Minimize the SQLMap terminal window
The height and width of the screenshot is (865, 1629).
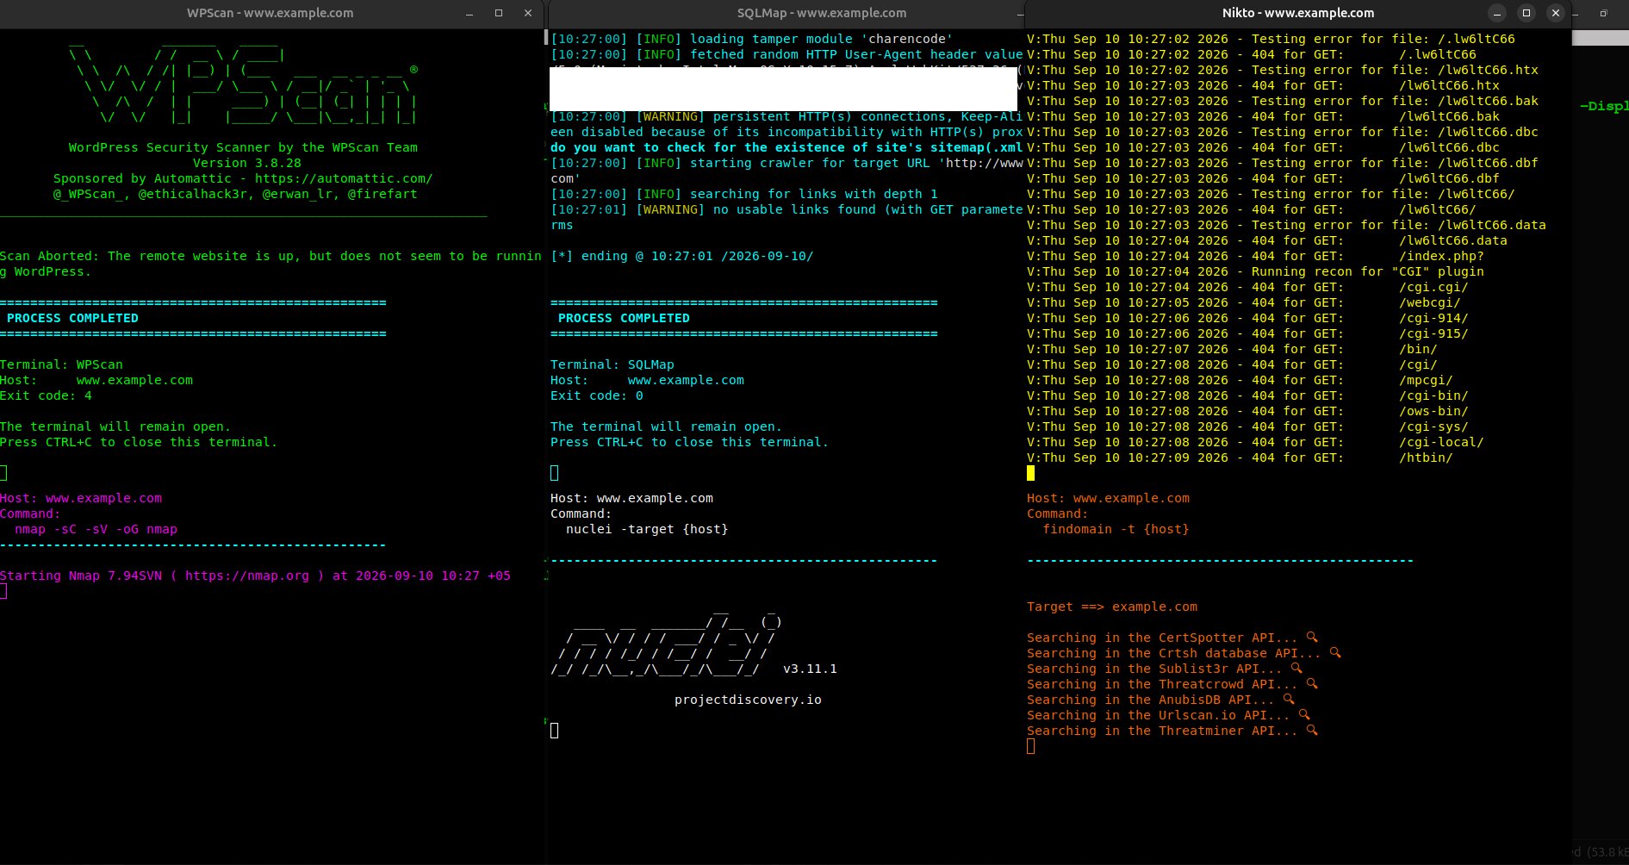click(1020, 14)
